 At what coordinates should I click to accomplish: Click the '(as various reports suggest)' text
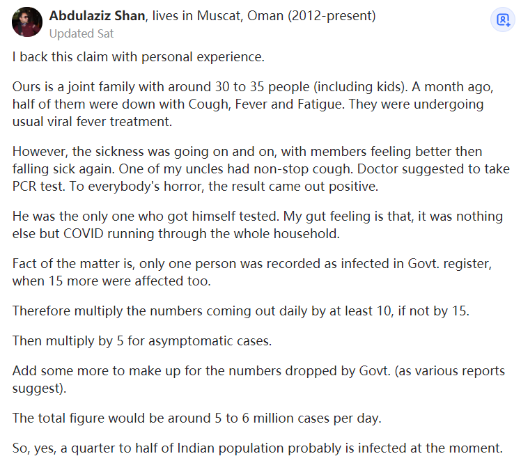click(x=258, y=379)
